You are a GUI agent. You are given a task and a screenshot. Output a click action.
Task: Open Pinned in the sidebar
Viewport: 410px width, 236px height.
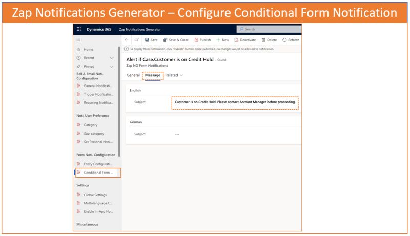pyautogui.click(x=89, y=67)
